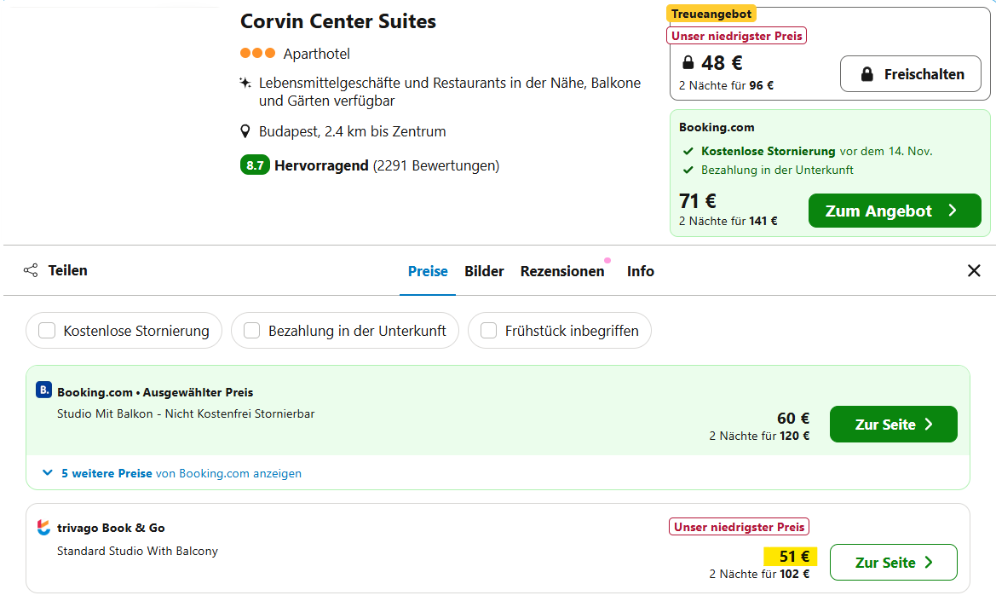Click the map pin icon beside Budapest
This screenshot has width=996, height=607.
pyautogui.click(x=245, y=132)
